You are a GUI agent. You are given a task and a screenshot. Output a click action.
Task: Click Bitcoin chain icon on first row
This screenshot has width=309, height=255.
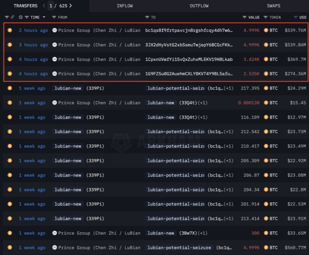(10, 30)
